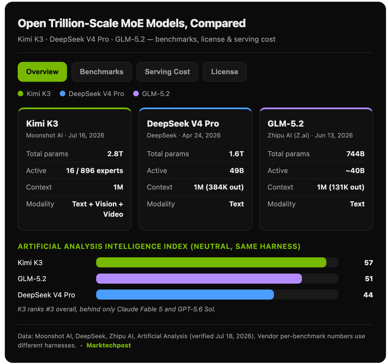Click the '16 / 896 experts' value
Viewport: 388px width, 364px height.
94,171
